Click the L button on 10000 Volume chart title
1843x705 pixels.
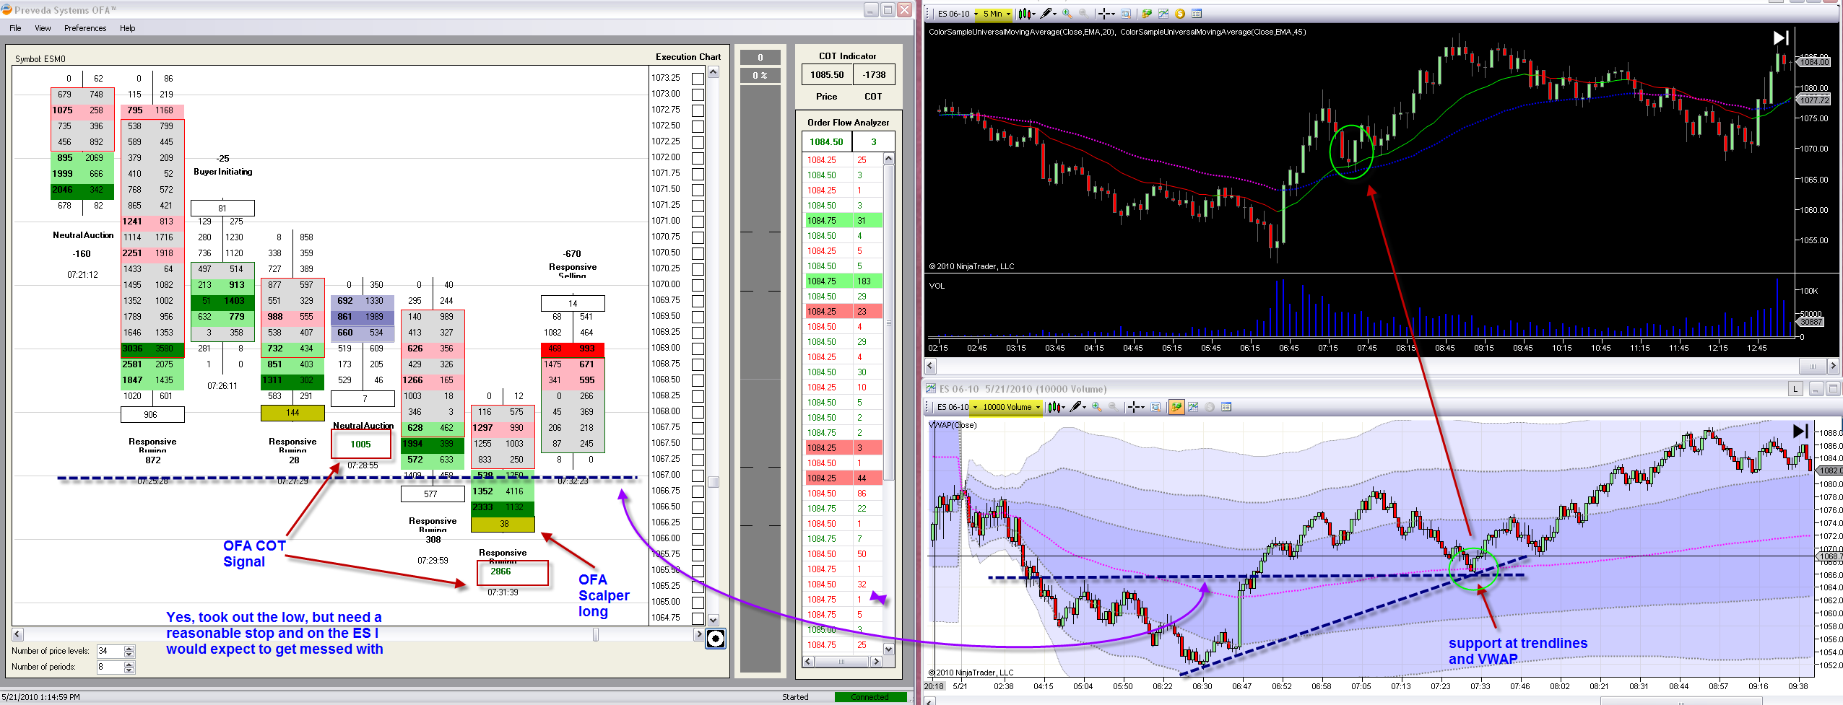[x=1795, y=389]
